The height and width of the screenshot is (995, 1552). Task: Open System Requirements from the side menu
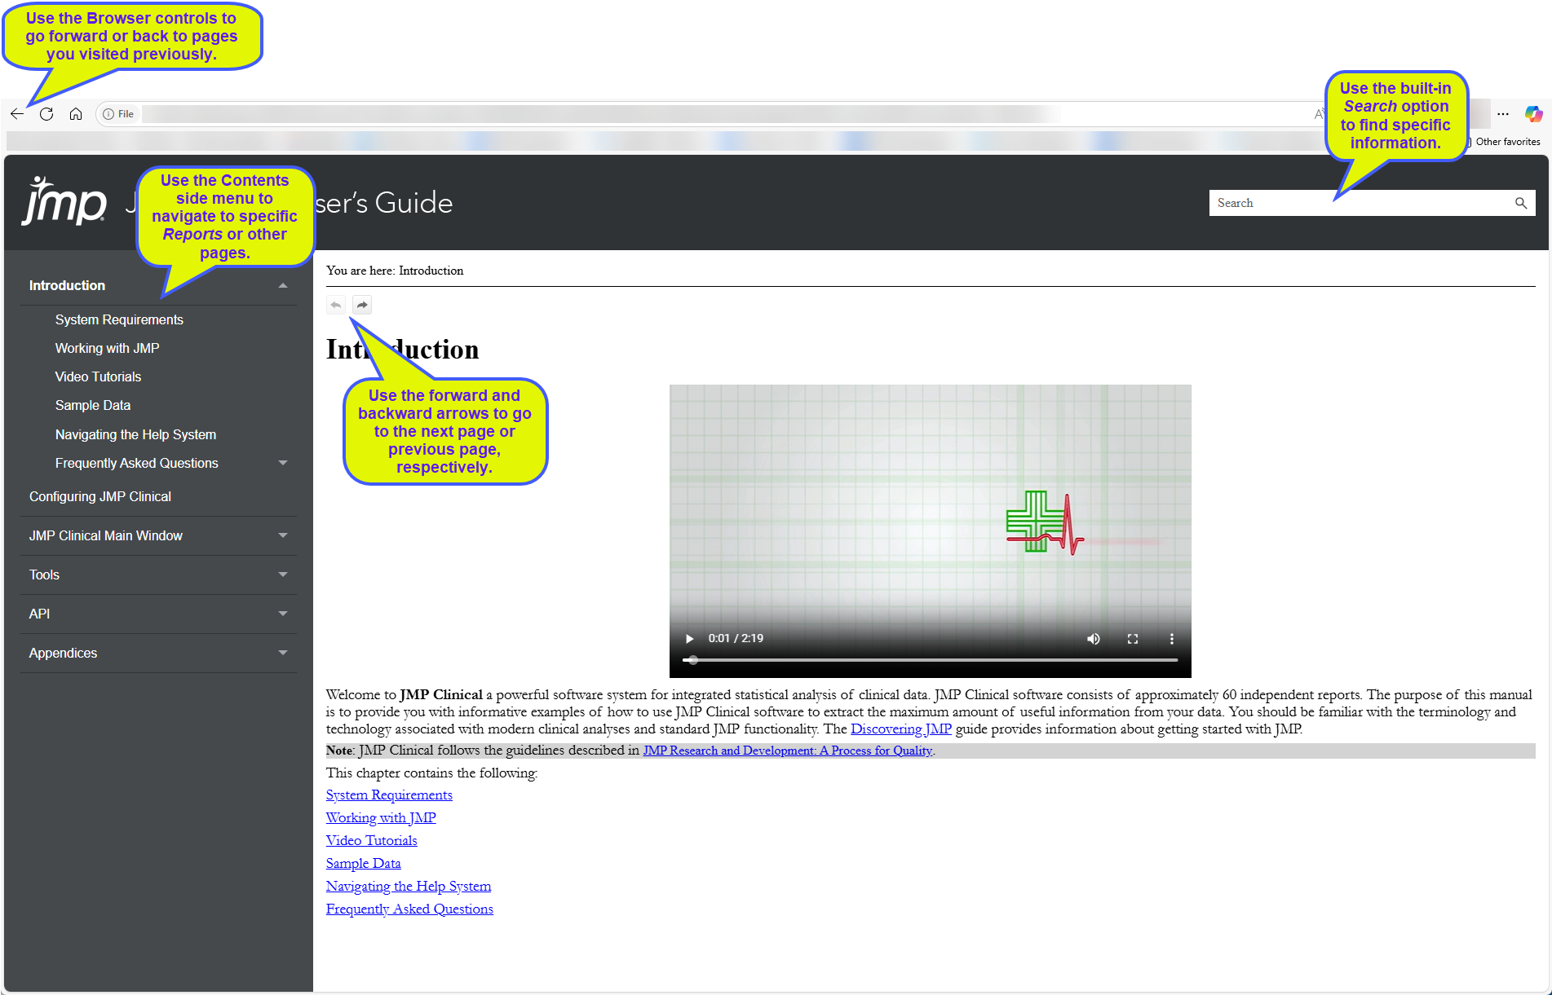(119, 319)
